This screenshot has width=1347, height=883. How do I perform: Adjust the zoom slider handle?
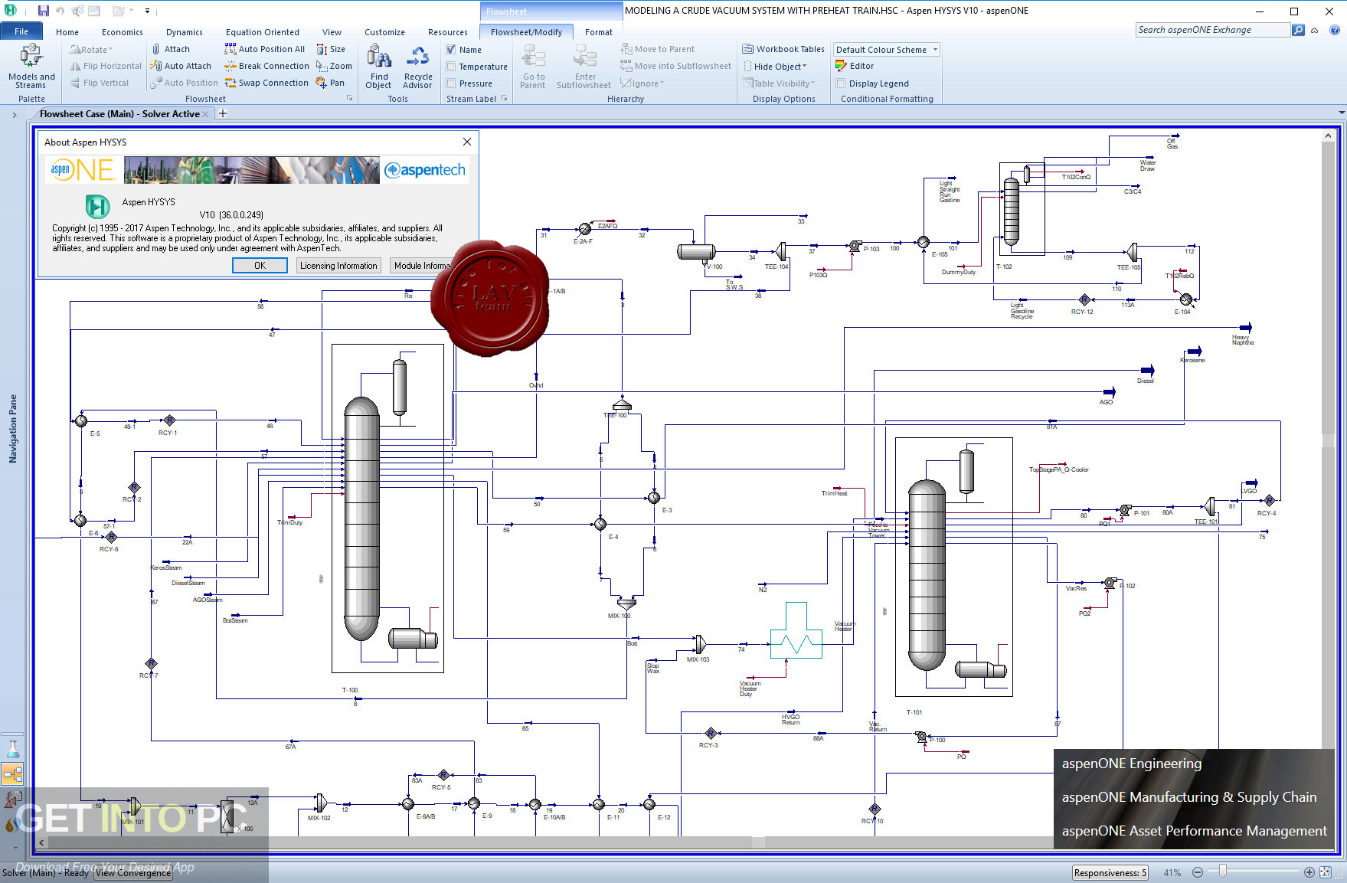(1223, 872)
